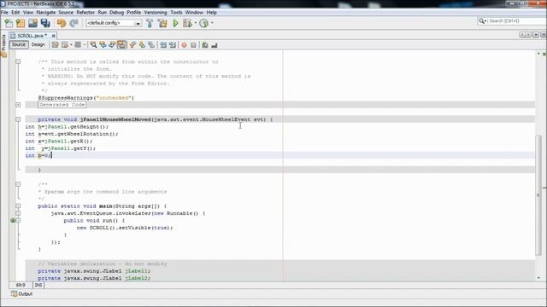
Task: Collapse the jPanel1MouseWheelMoved method fold
Action: click(x=18, y=119)
